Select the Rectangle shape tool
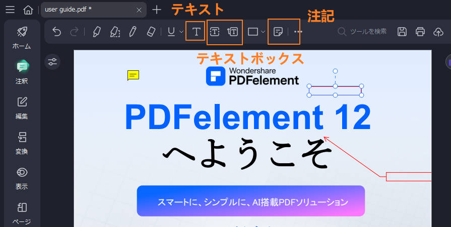Viewport: 451px width, 227px height. pos(252,32)
